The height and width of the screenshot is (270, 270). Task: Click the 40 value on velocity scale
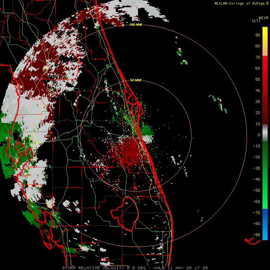point(258,90)
